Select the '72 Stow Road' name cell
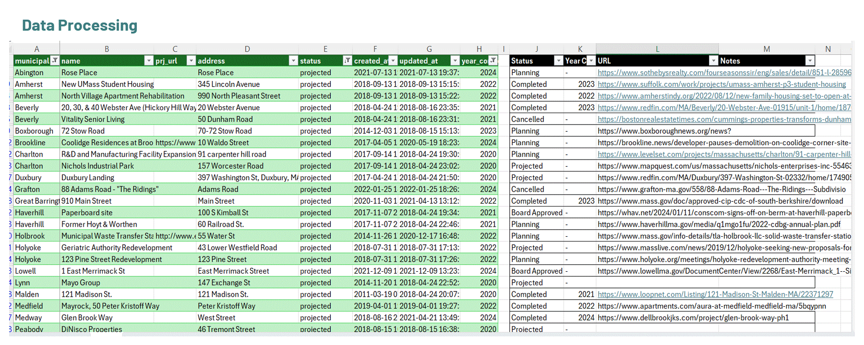 pyautogui.click(x=107, y=131)
